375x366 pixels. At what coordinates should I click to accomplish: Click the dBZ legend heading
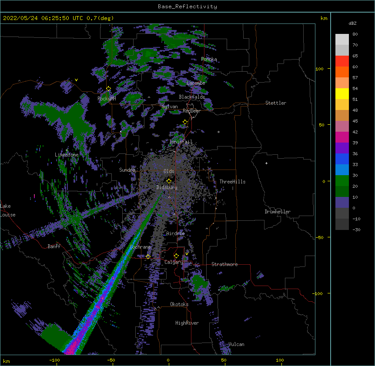pos(352,23)
